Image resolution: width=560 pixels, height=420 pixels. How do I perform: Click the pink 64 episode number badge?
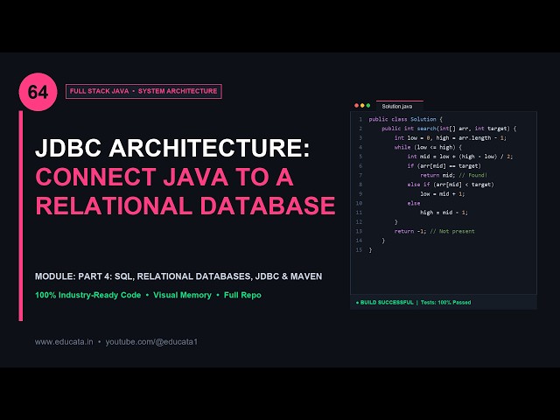pos(38,92)
